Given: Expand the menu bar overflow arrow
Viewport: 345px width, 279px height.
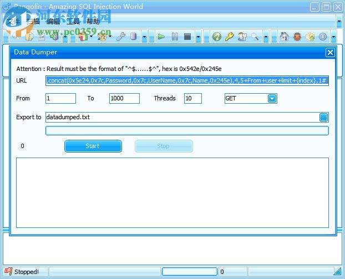Looking at the screenshot, I should click(x=339, y=21).
